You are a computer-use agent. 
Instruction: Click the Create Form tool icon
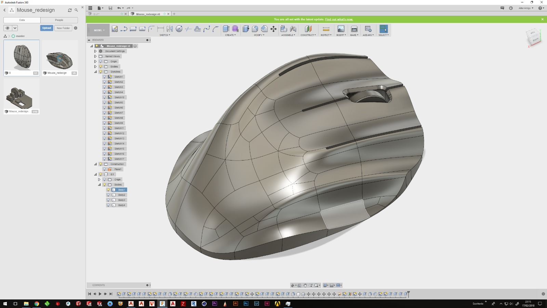coord(235,29)
